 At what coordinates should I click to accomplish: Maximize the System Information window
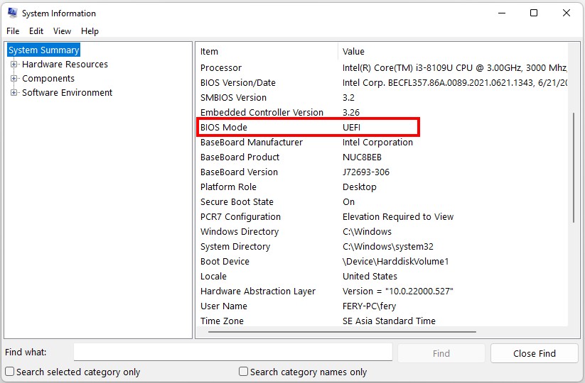coord(534,13)
